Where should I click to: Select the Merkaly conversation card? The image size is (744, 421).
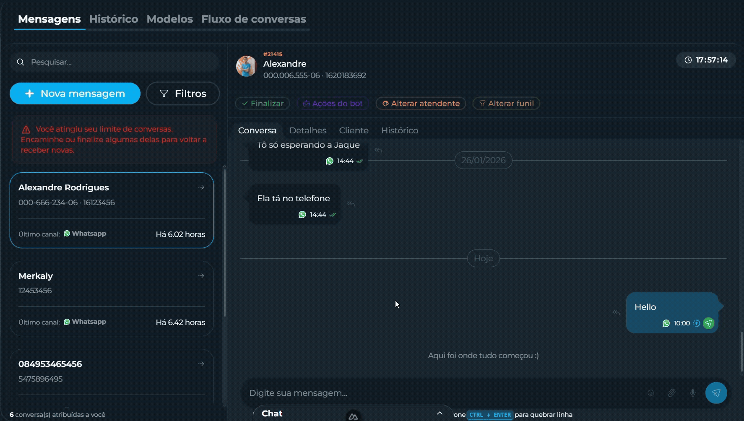112,299
